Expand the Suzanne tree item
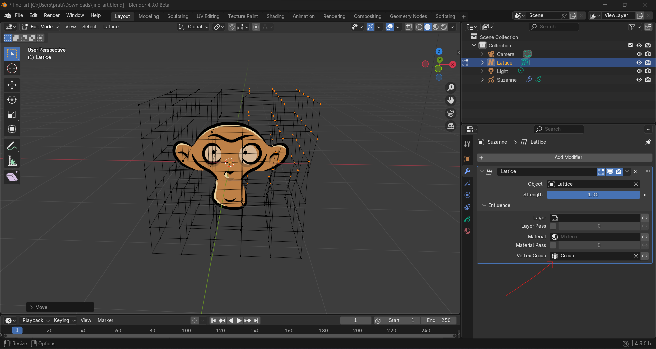The image size is (656, 349). point(482,80)
